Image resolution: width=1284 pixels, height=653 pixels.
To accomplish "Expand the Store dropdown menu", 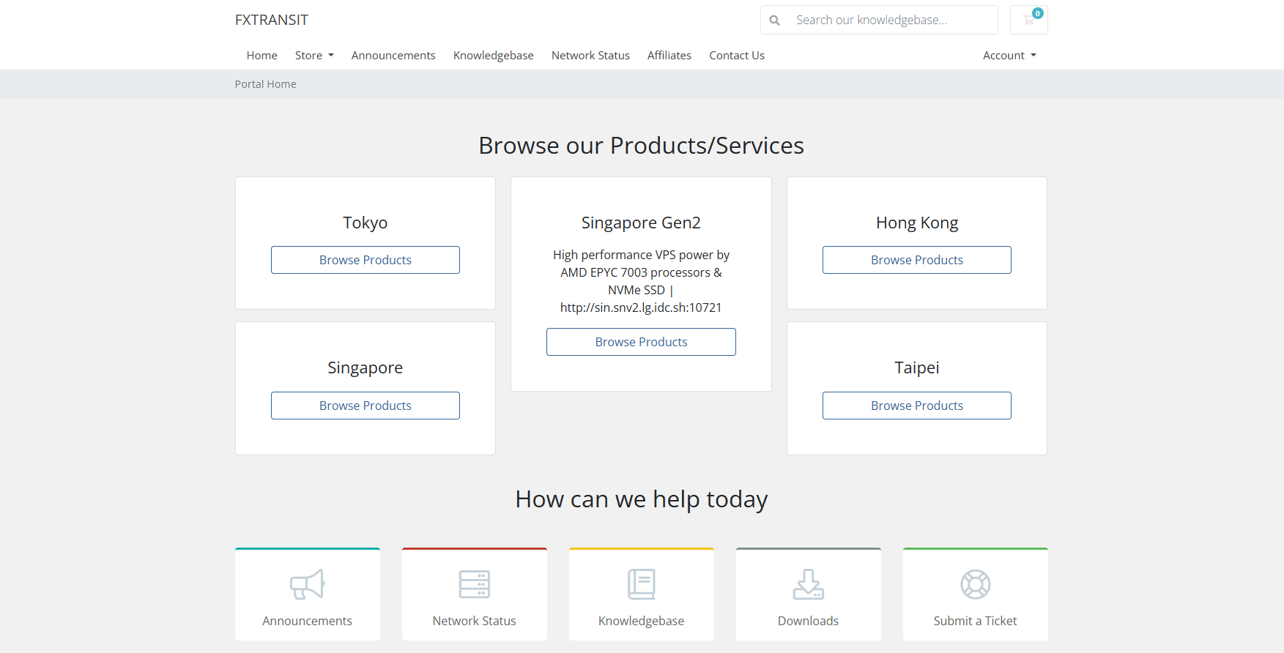I will click(x=314, y=56).
